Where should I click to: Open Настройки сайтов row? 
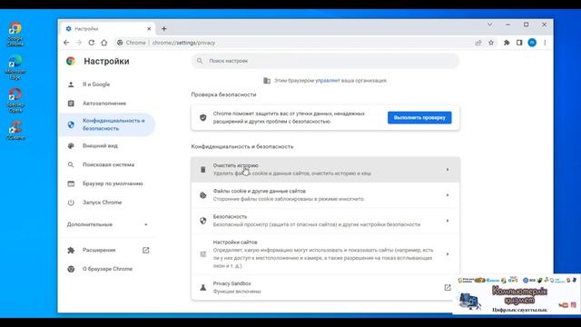[325, 254]
